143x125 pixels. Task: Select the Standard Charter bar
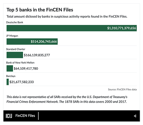(15, 55)
